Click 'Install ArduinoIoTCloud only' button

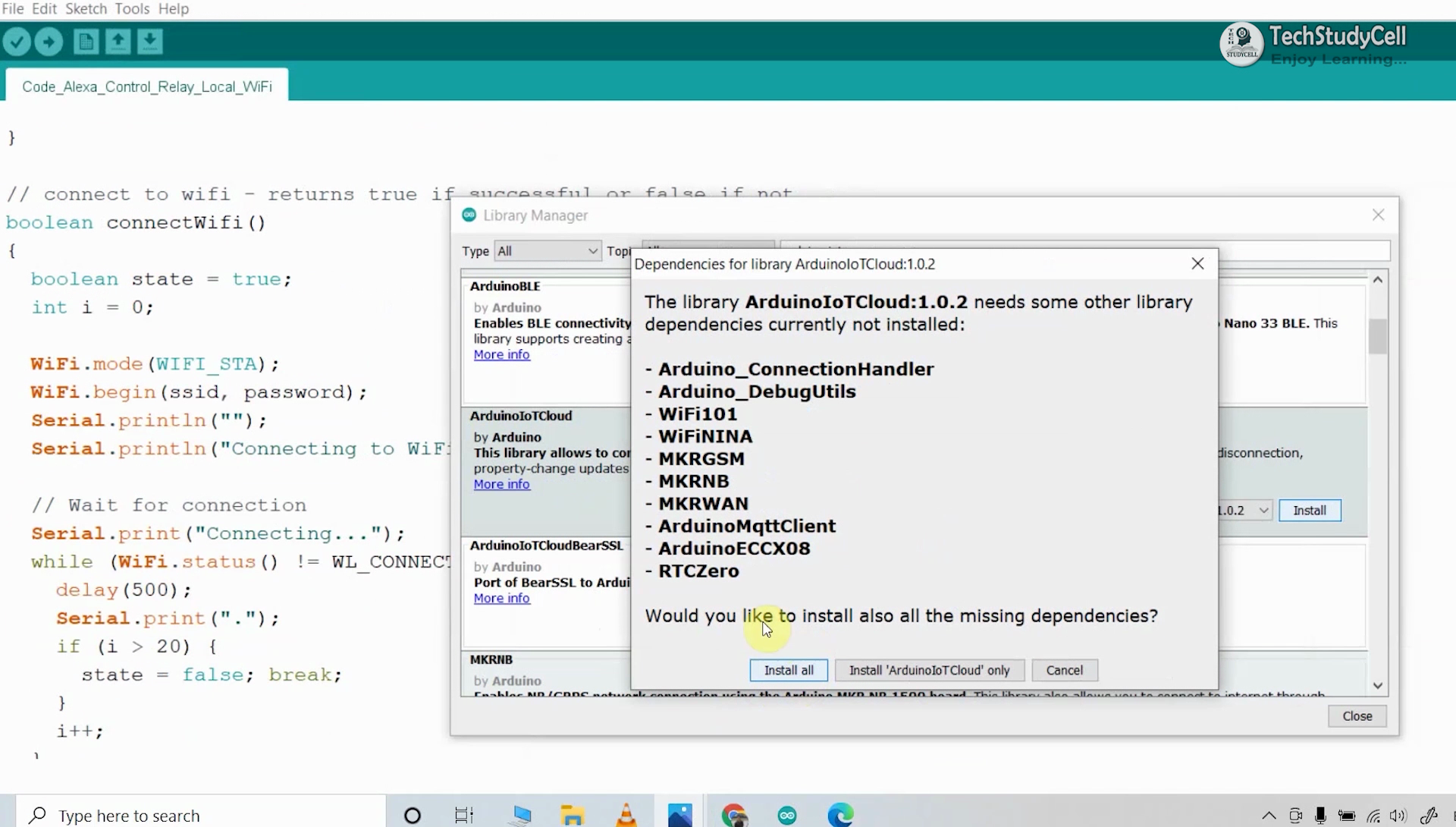pyautogui.click(x=929, y=670)
